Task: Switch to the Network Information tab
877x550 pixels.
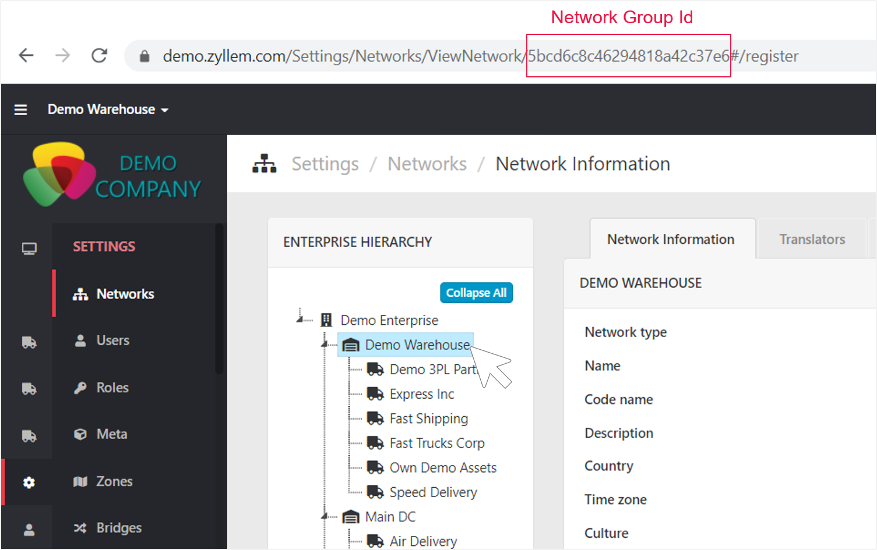Action: [671, 239]
